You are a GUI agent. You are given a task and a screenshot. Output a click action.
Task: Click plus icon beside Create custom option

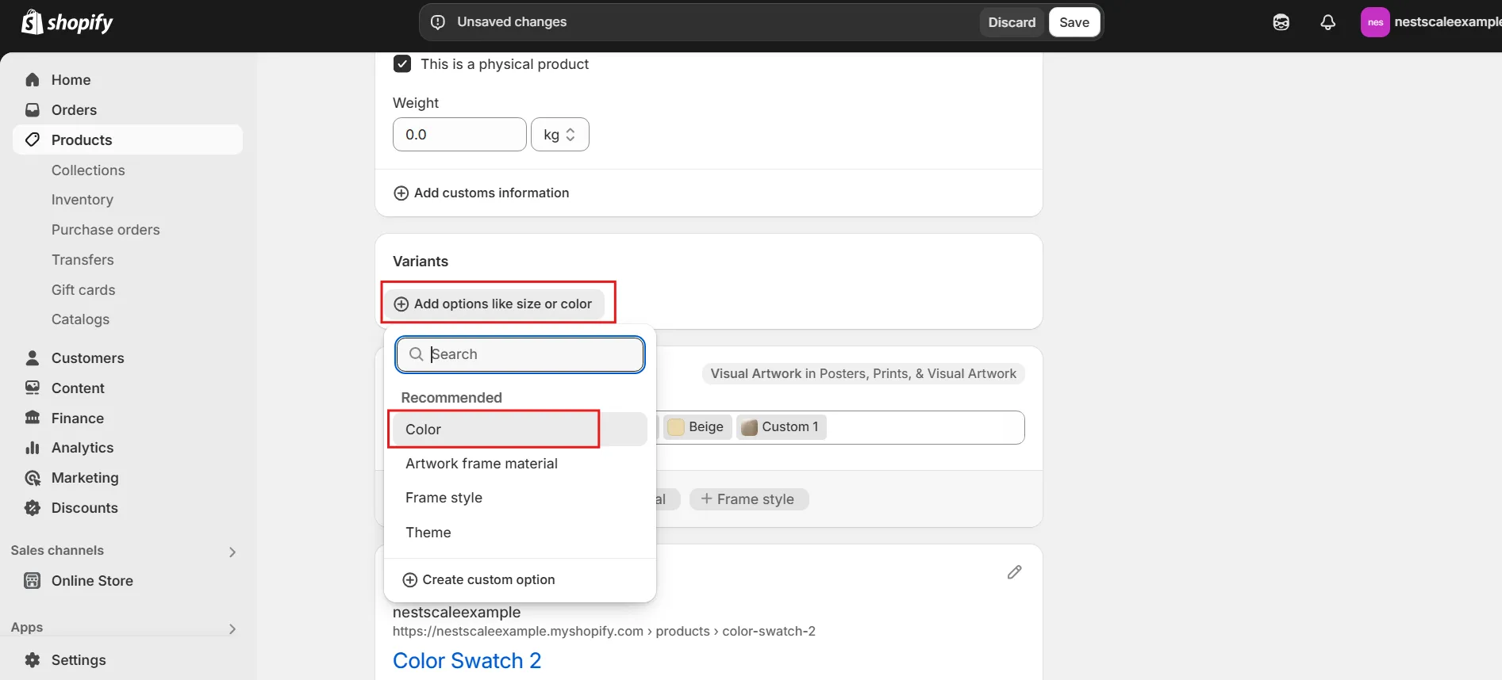(x=410, y=580)
